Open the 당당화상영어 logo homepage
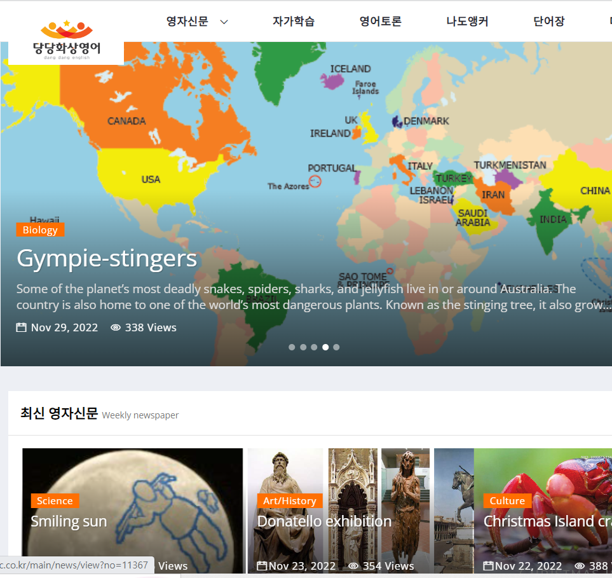Image resolution: width=612 pixels, height=578 pixels. point(66,40)
